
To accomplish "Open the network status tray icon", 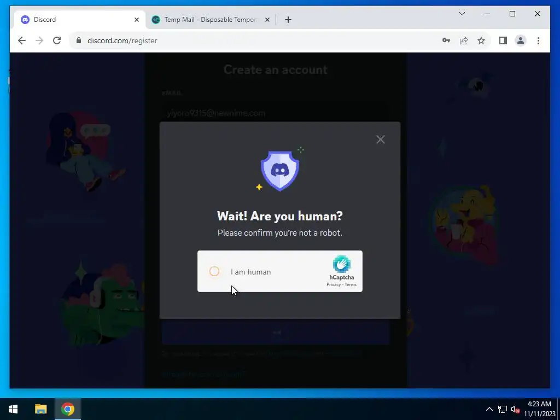I will tap(503, 409).
